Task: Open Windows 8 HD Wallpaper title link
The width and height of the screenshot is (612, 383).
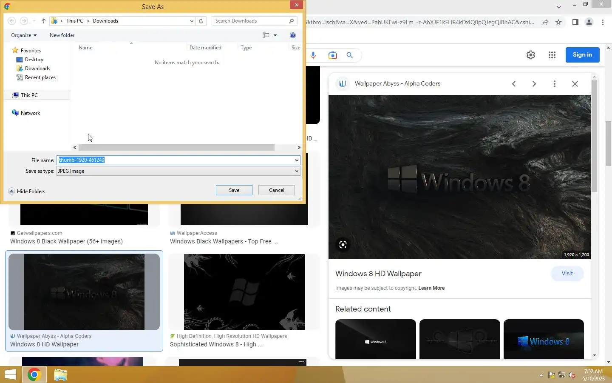Action: coord(378,274)
